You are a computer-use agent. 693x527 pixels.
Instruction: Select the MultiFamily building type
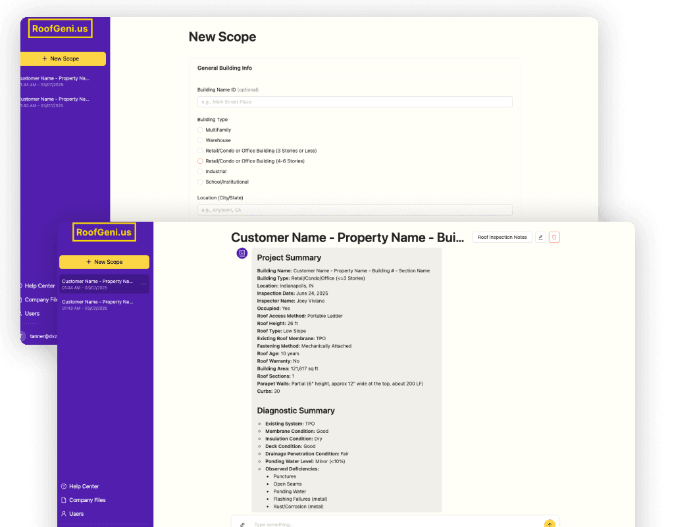[201, 130]
